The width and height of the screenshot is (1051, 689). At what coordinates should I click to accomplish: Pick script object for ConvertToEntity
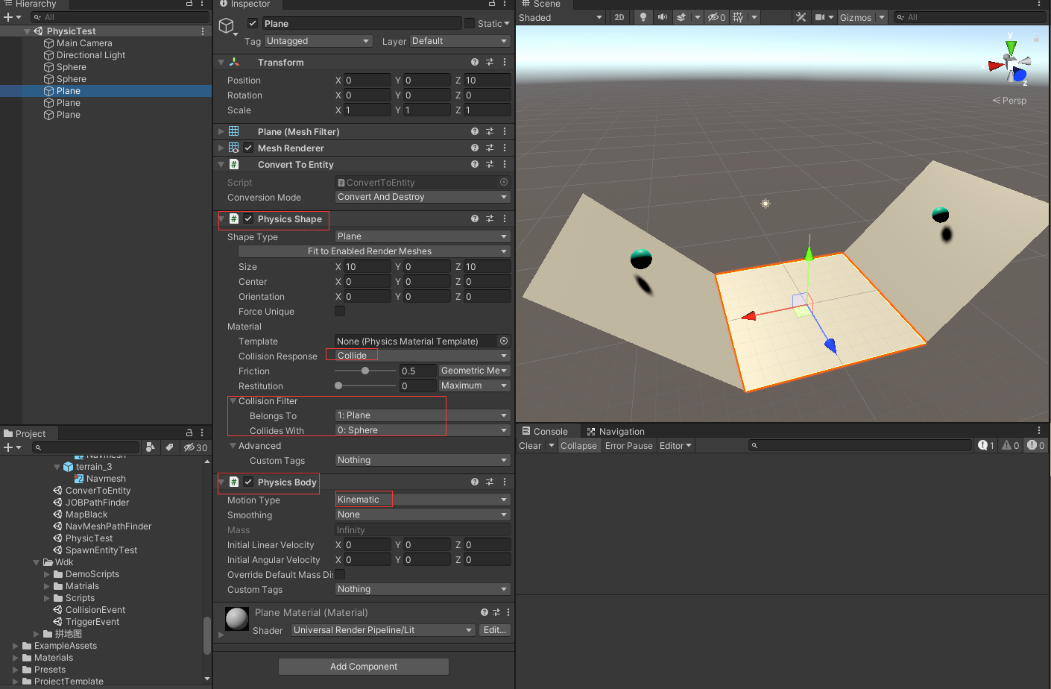pyautogui.click(x=504, y=182)
